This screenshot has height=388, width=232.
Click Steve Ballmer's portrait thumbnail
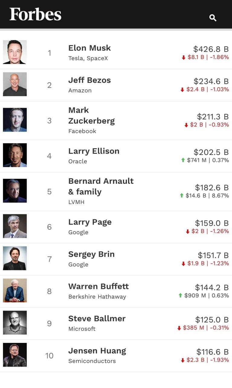15,323
